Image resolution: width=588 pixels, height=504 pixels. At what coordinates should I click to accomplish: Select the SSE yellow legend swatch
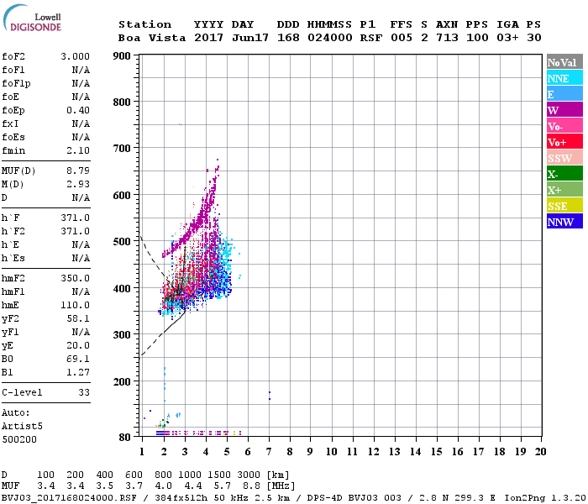pyautogui.click(x=564, y=206)
